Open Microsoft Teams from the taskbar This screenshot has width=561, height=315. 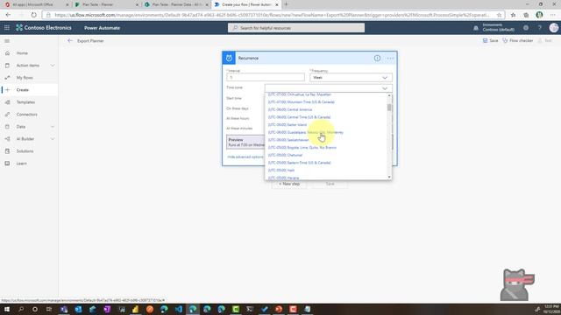64,309
